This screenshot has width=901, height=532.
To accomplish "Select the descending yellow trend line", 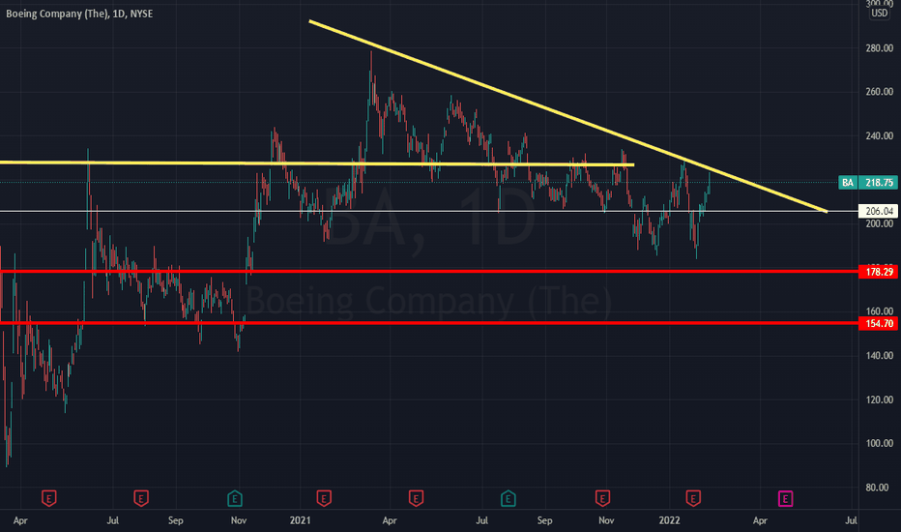I will pos(567,116).
